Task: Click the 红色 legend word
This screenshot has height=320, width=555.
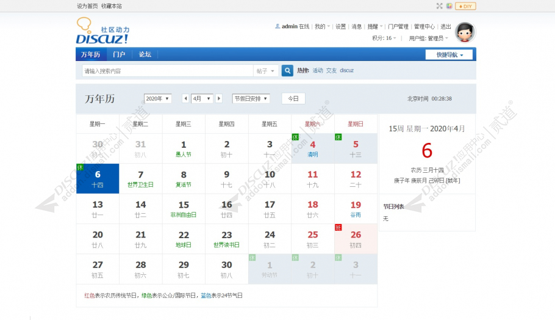Action: (x=89, y=296)
